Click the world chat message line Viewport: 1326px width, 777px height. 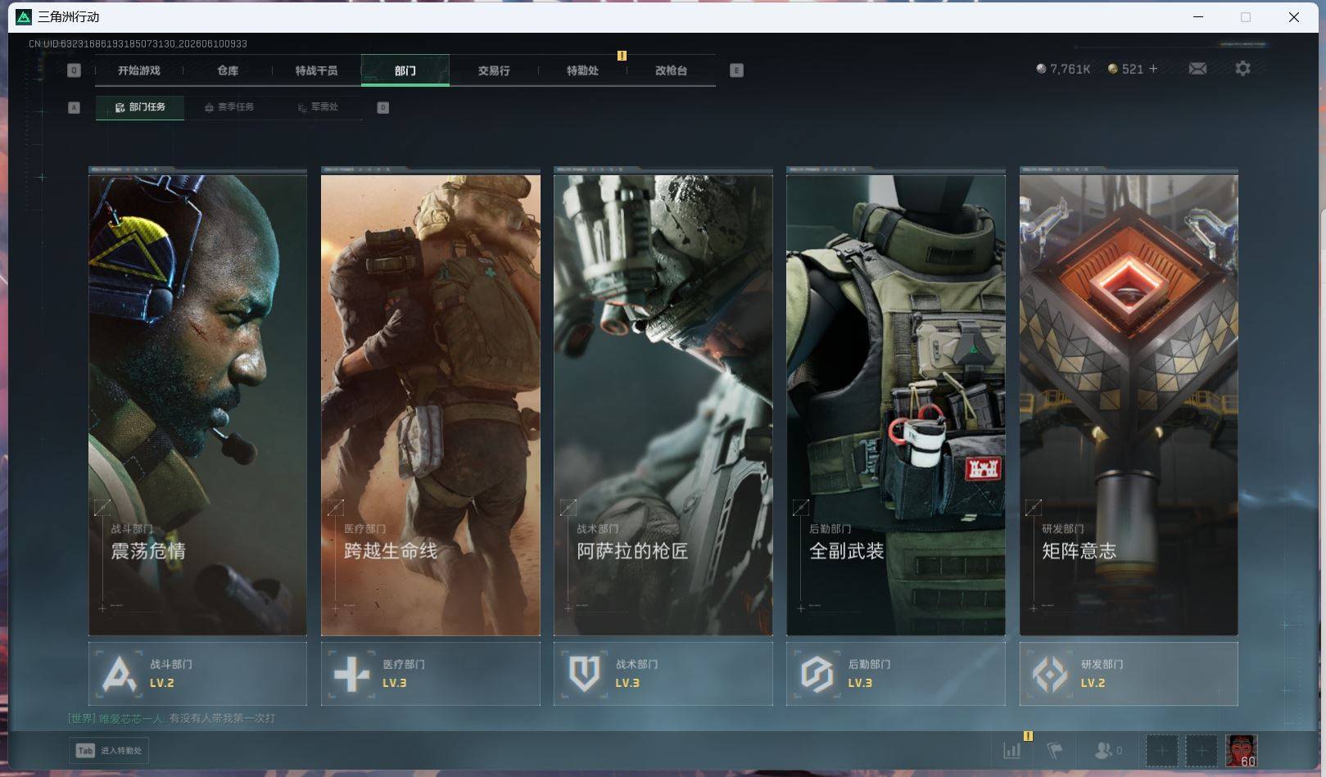coord(172,718)
